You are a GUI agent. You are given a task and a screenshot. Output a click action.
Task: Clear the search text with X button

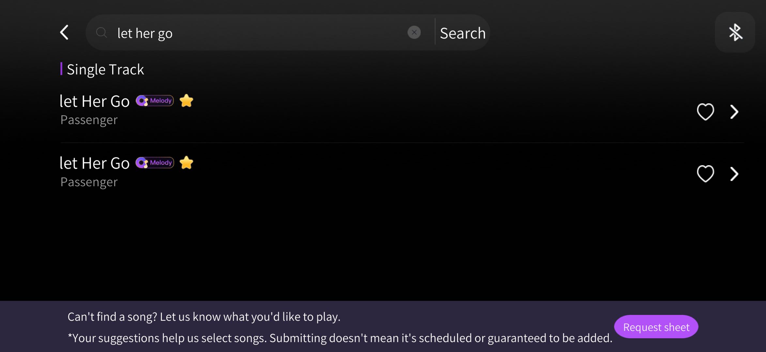(x=414, y=33)
